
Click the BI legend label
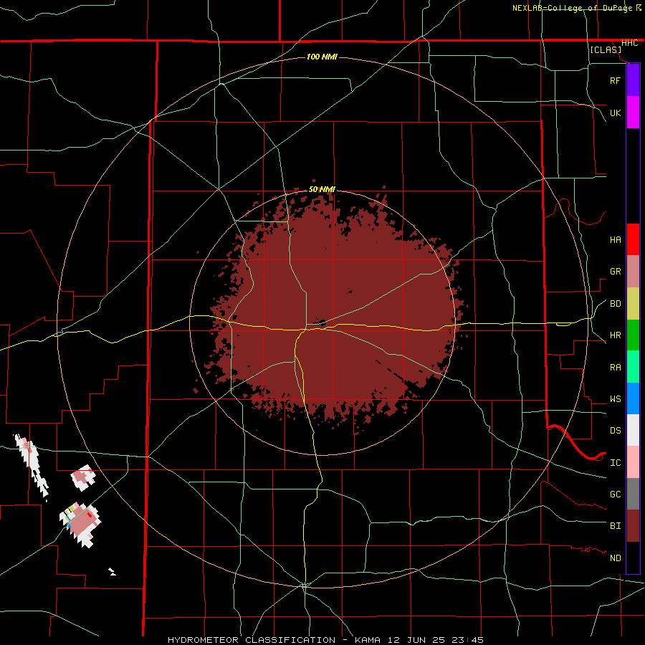coord(615,526)
